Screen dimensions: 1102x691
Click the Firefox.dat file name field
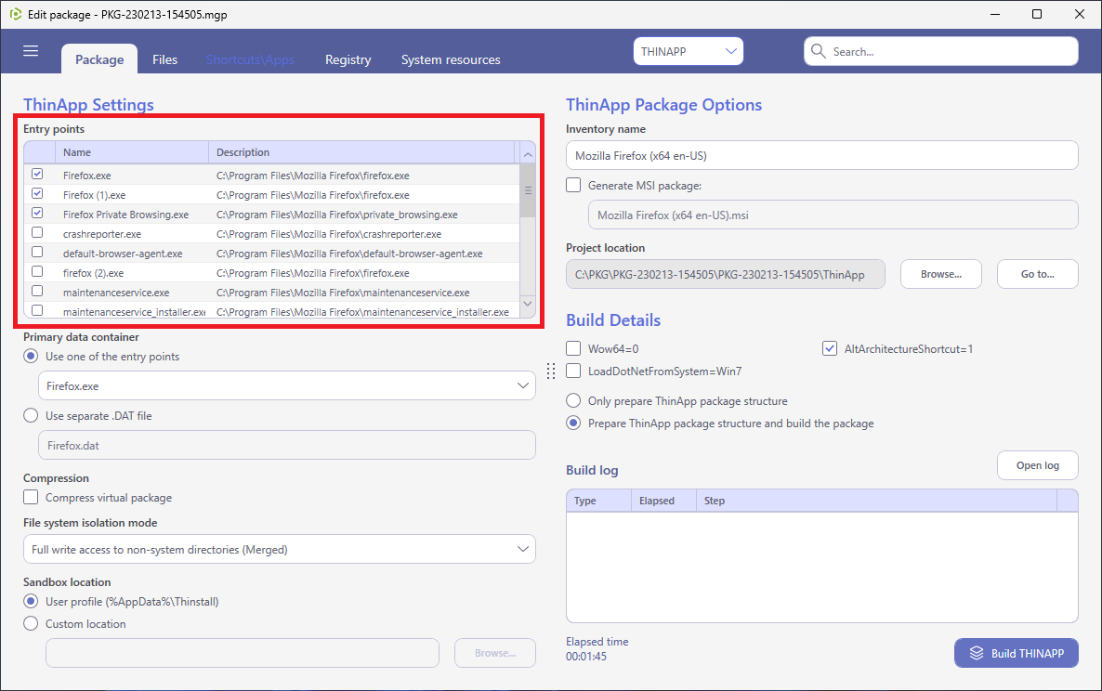tap(287, 445)
